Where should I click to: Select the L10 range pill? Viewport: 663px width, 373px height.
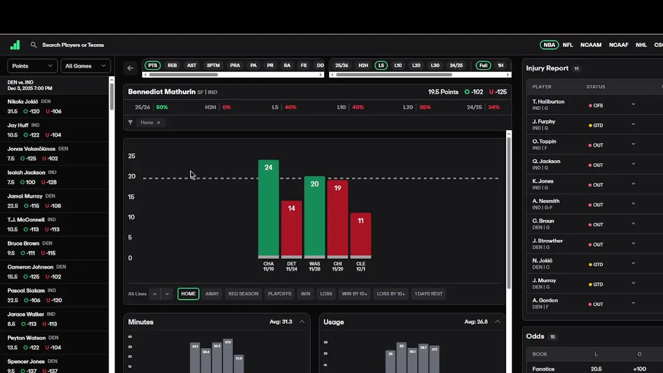[398, 66]
